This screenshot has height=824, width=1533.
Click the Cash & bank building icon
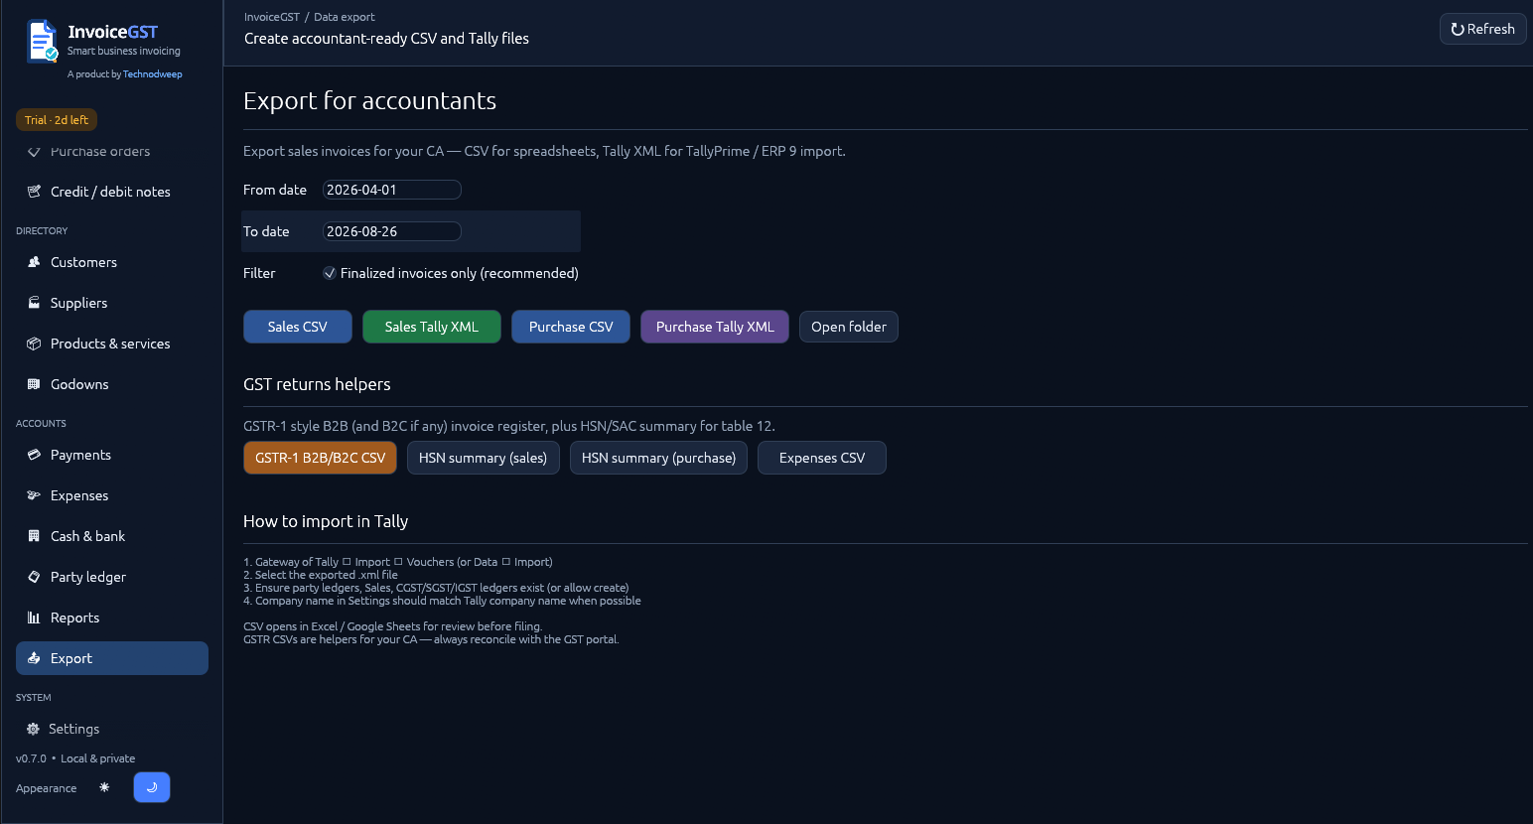coord(34,536)
